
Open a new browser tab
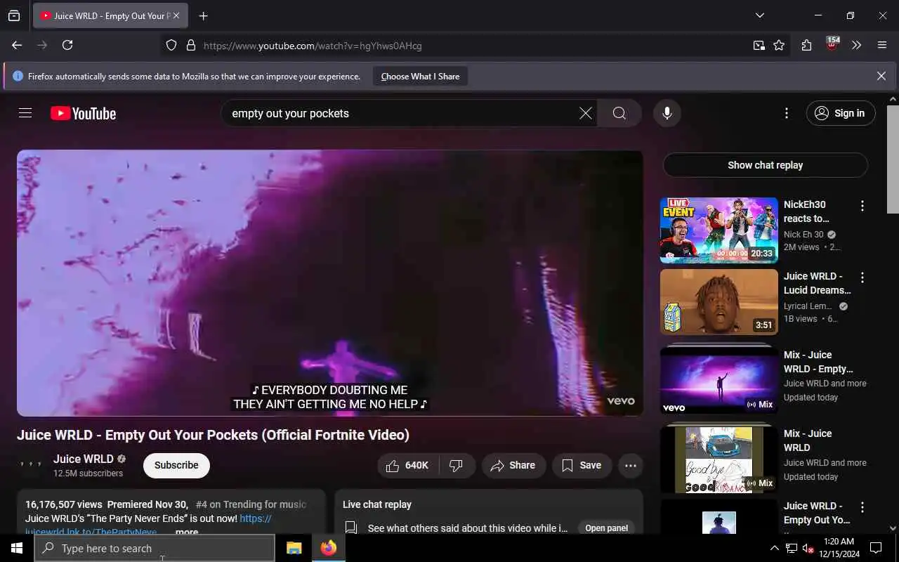click(x=204, y=15)
